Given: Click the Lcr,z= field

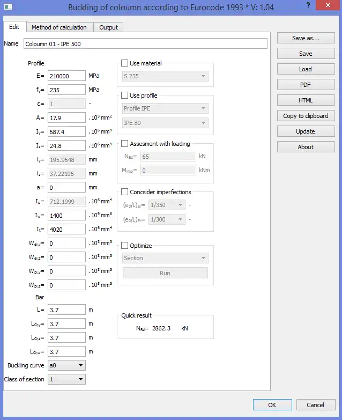Looking at the screenshot, I should (x=66, y=337).
